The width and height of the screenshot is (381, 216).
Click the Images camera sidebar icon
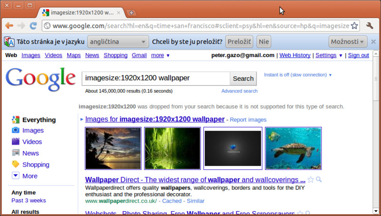pyautogui.click(x=16, y=130)
